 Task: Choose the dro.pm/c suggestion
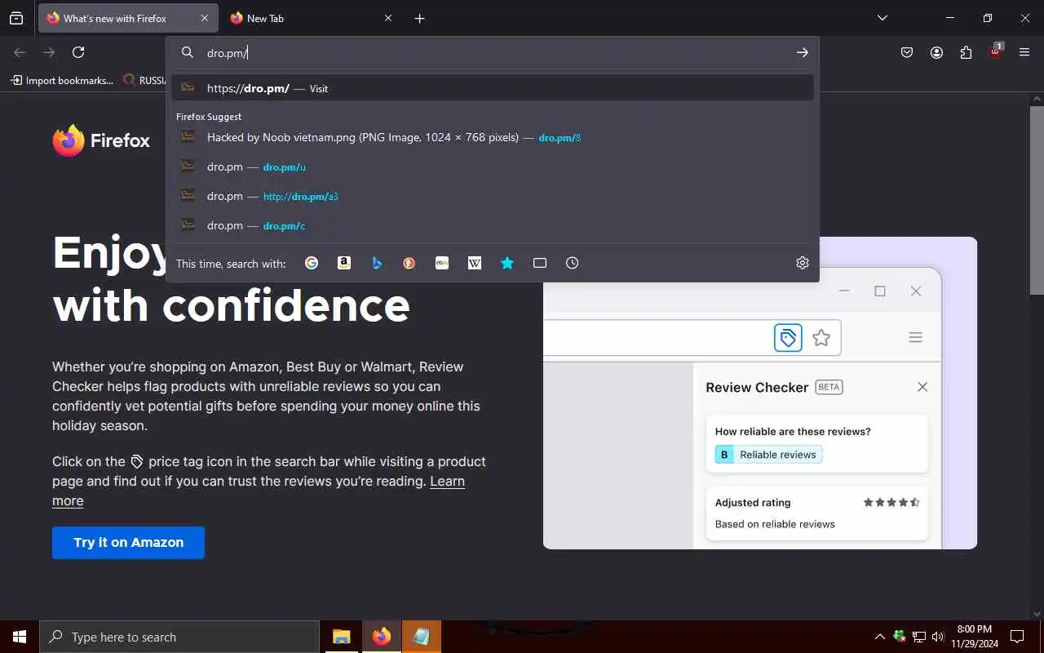point(493,225)
